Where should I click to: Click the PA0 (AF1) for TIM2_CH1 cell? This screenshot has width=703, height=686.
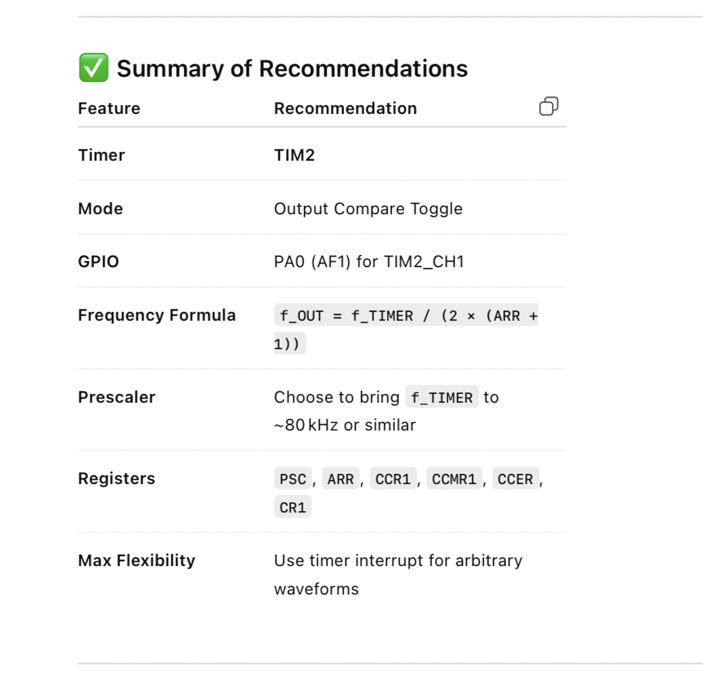point(369,262)
